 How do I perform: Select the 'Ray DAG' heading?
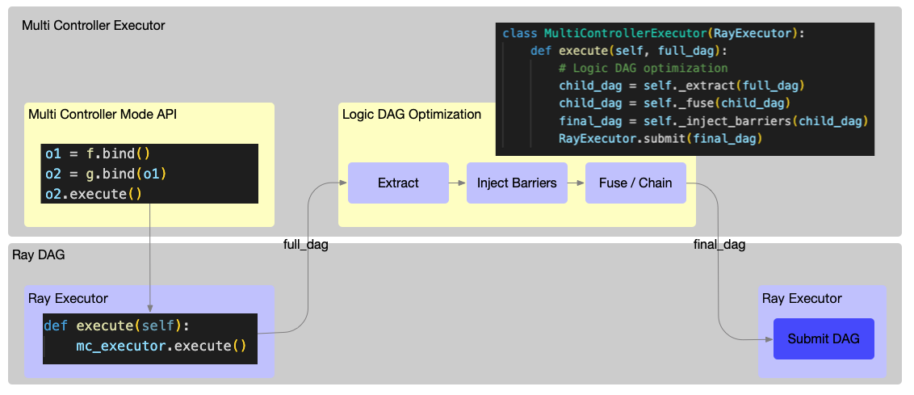coord(39,255)
